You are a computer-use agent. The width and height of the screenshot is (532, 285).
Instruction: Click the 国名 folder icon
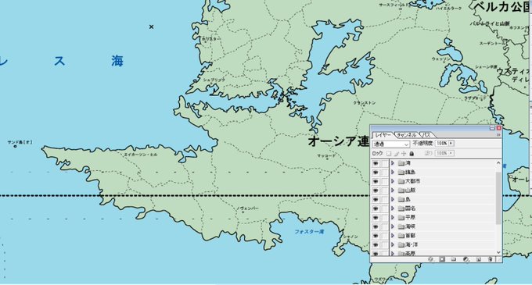click(x=401, y=208)
